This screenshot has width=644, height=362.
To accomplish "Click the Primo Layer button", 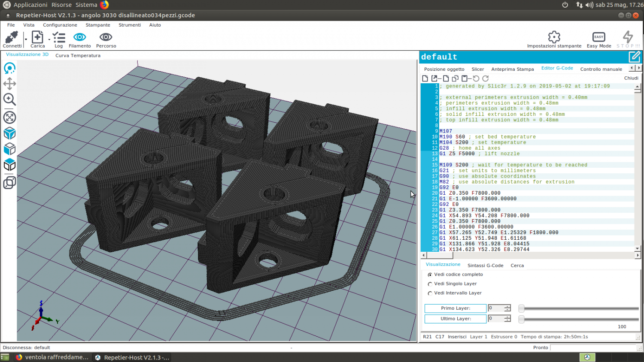I will click(x=455, y=308).
